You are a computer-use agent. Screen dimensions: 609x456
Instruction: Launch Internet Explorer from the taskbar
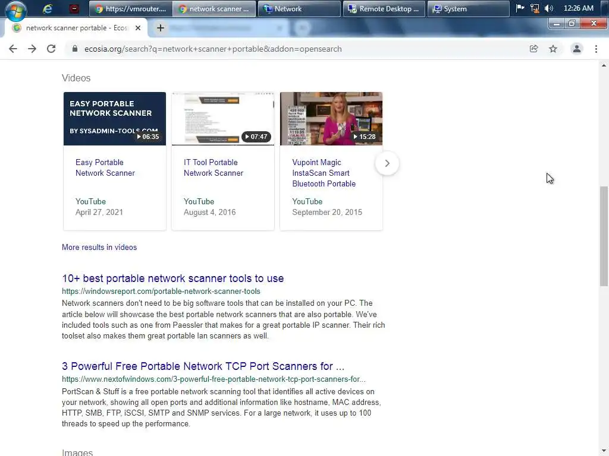click(48, 8)
